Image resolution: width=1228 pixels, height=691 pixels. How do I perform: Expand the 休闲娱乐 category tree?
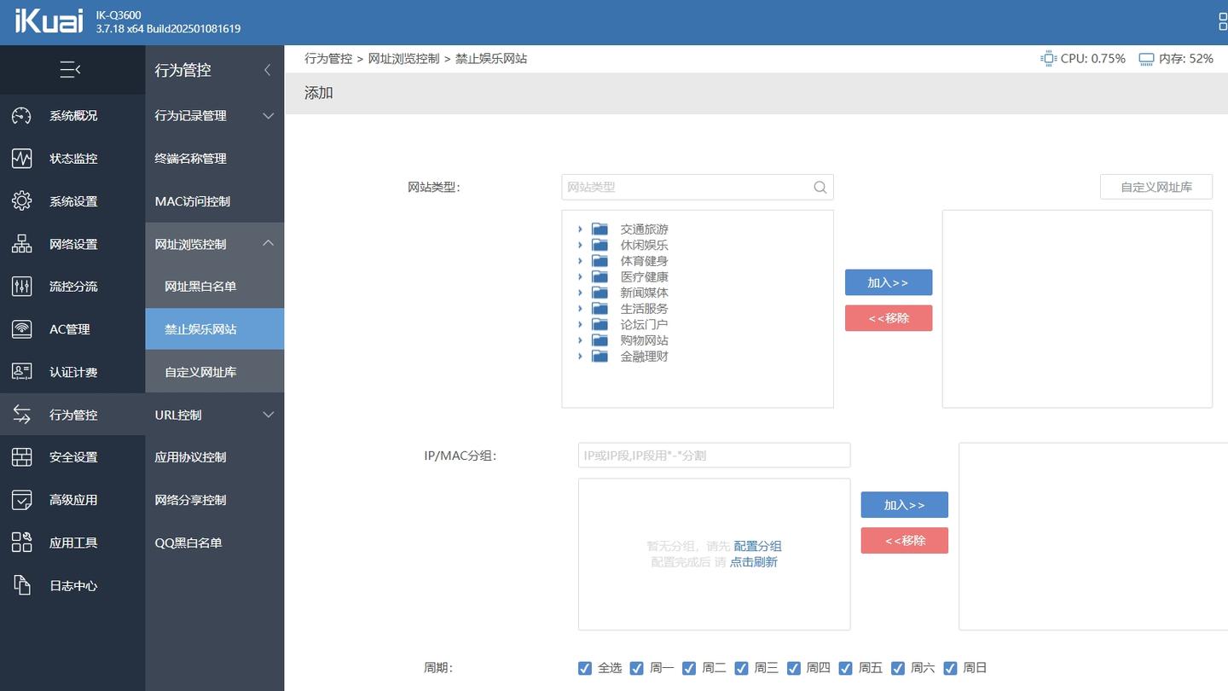point(581,245)
